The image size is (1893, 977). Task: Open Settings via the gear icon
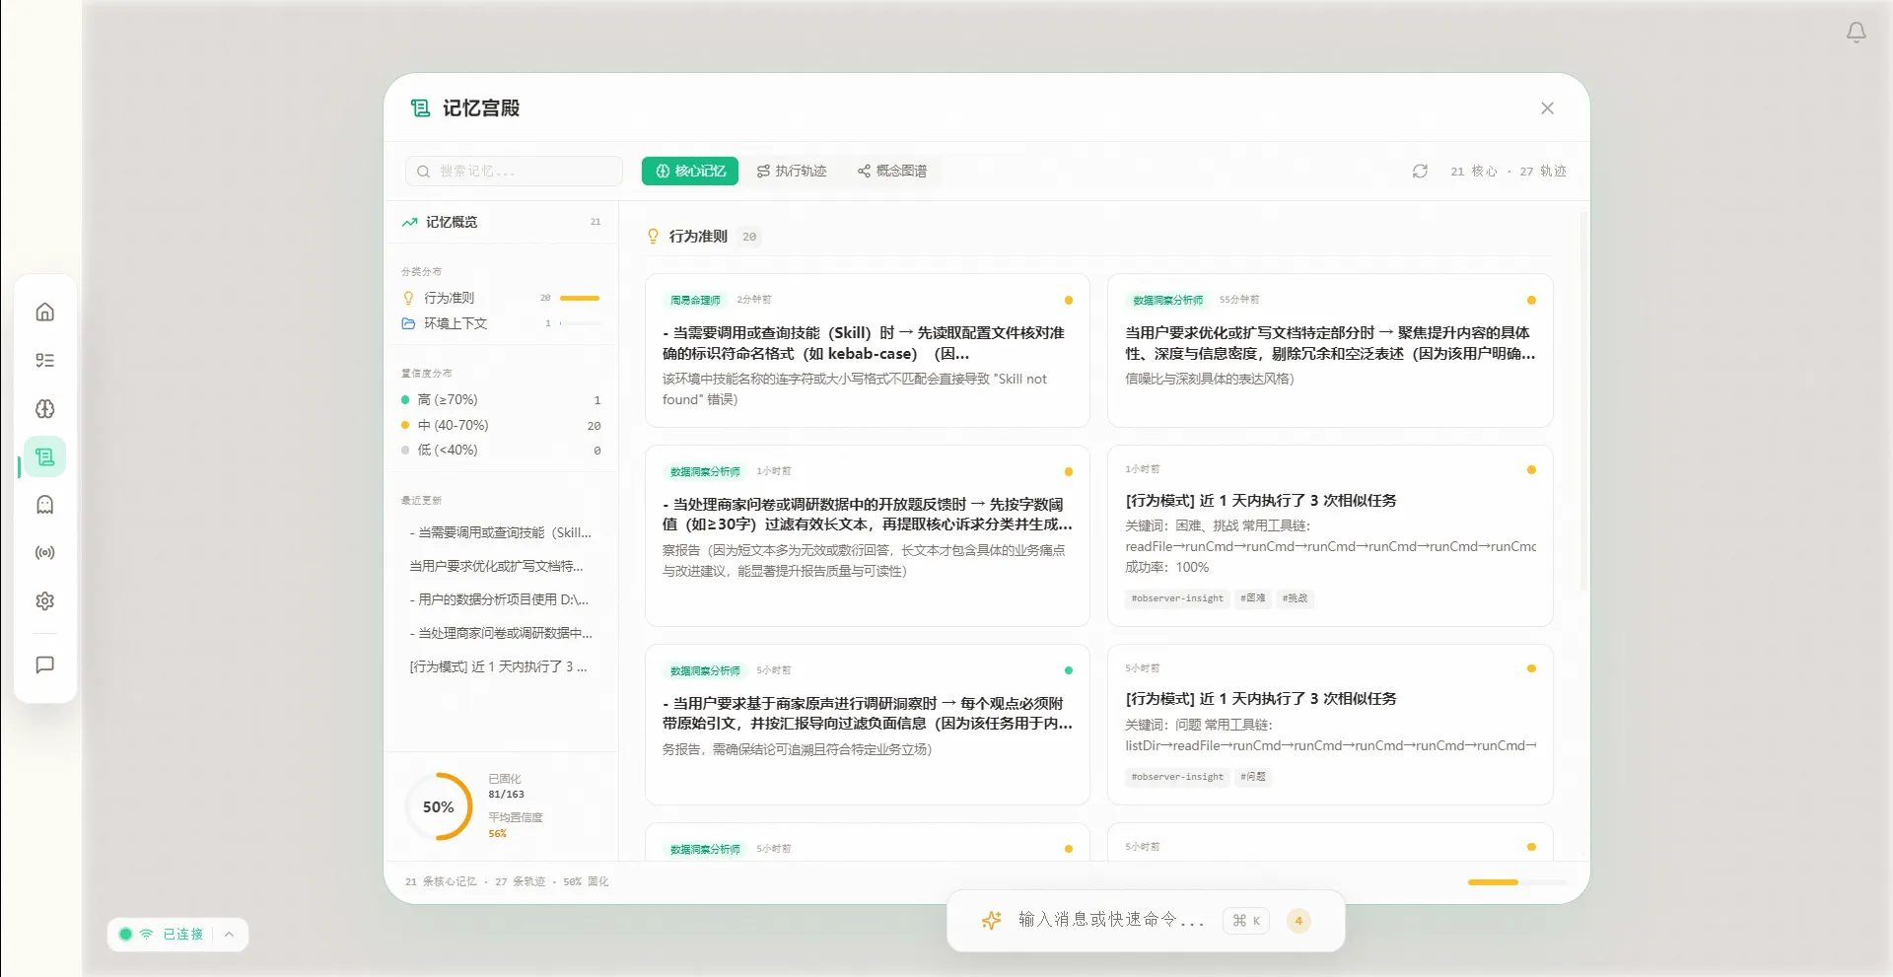coord(44,600)
